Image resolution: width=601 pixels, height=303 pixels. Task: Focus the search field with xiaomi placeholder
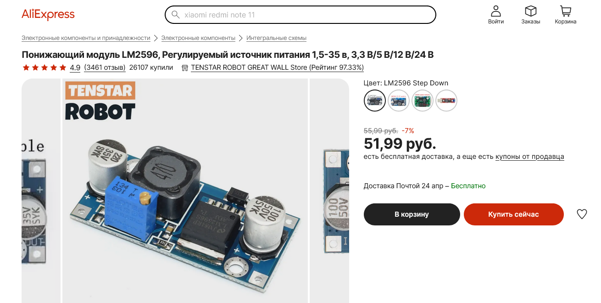coord(300,15)
